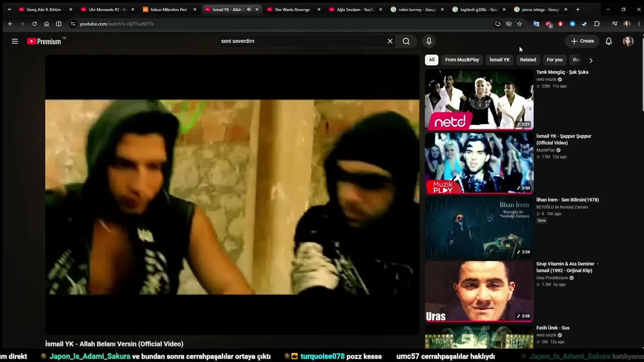Screen dimensions: 644x362
Task: Click the İsmail YK video player
Action: pyautogui.click(x=232, y=195)
